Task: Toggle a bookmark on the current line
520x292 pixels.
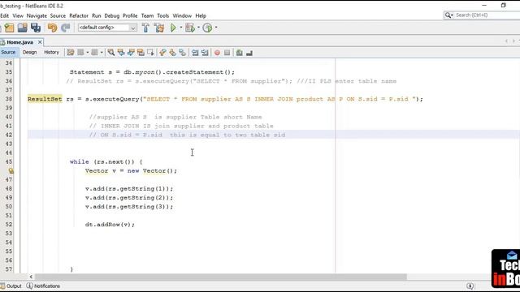Action: (x=182, y=53)
